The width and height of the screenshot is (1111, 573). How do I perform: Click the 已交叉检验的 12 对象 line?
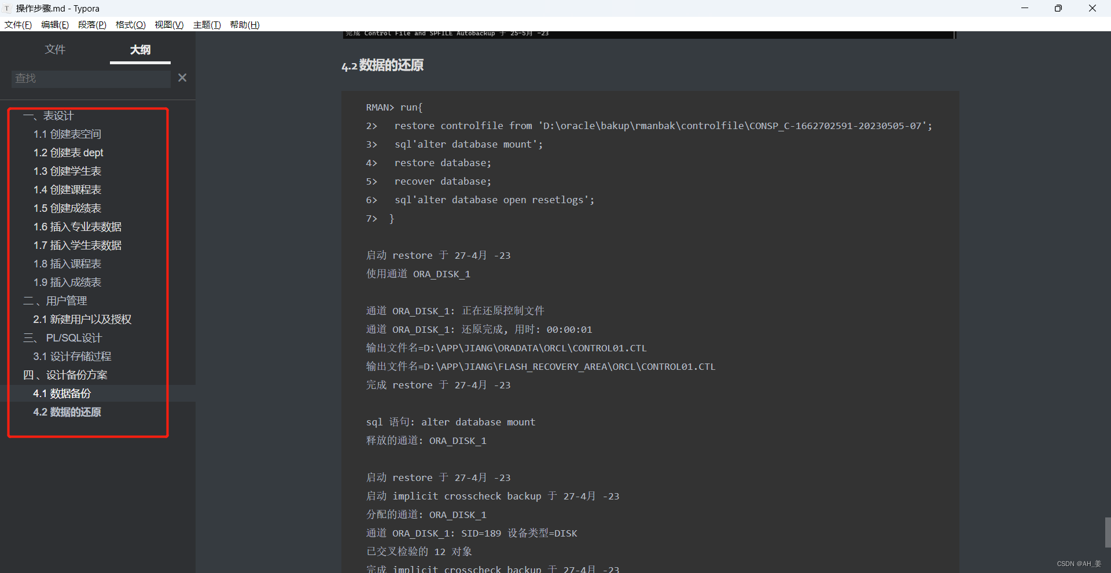[x=419, y=552]
